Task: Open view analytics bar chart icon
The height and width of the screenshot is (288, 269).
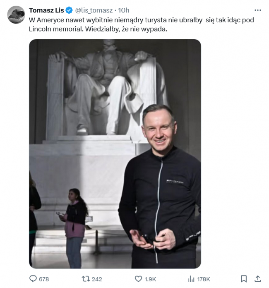Action: tap(191, 279)
